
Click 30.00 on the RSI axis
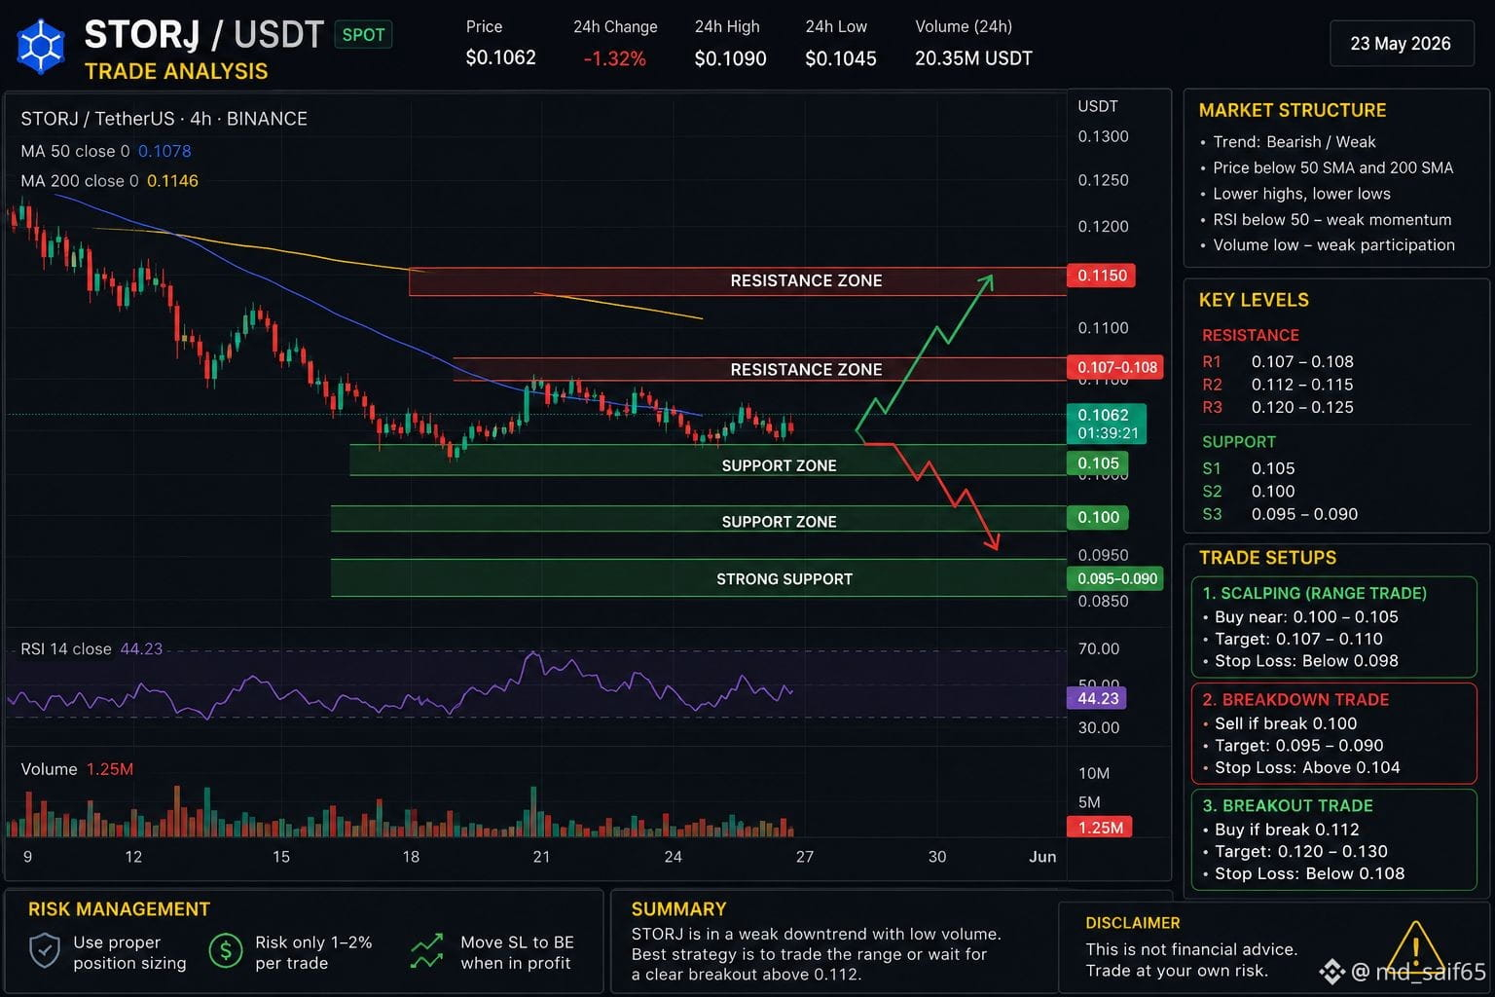coord(1099,727)
